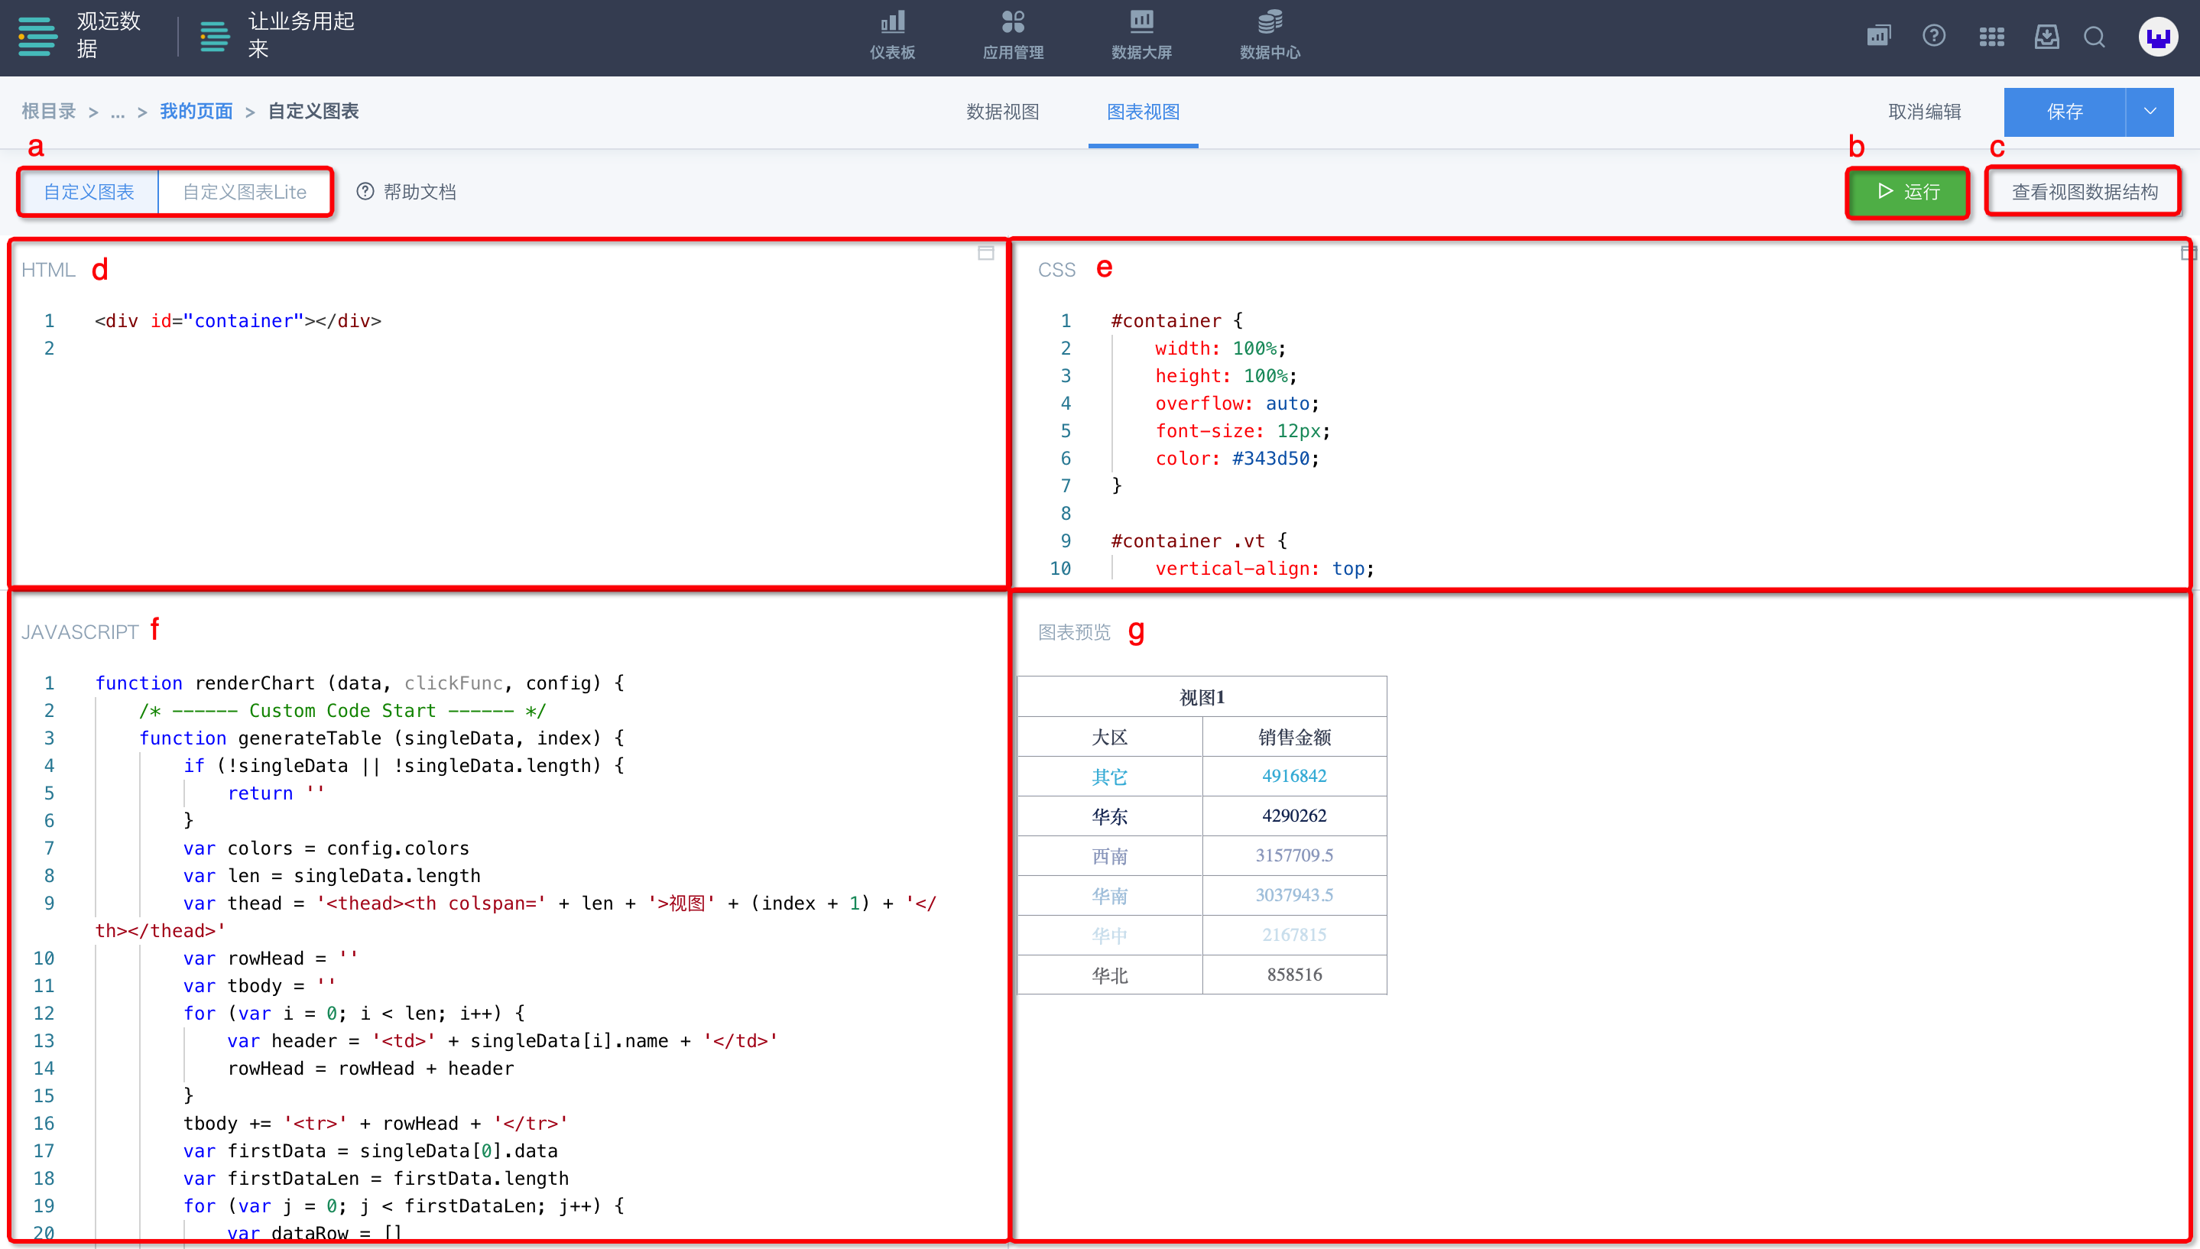Click the 大区 column header
The width and height of the screenshot is (2200, 1249).
coord(1110,737)
